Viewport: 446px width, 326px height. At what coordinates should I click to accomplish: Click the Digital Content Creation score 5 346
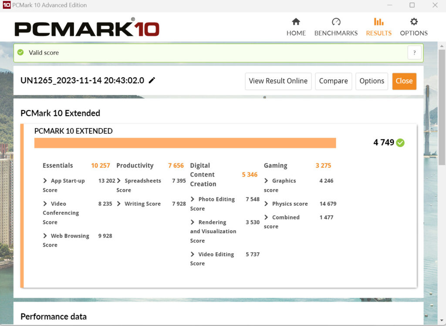(x=250, y=174)
